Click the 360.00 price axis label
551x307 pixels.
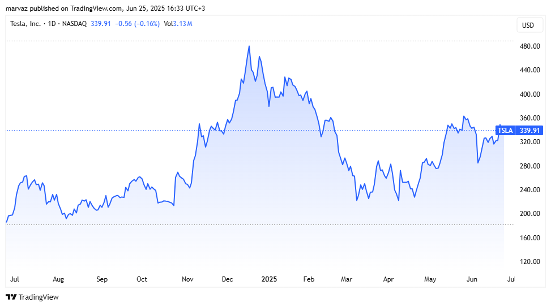[530, 118]
